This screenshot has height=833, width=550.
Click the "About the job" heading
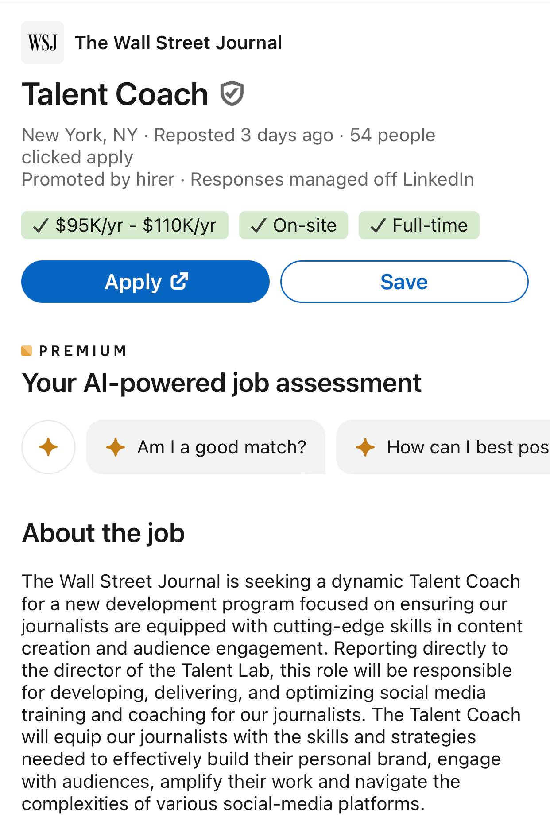[x=103, y=533]
